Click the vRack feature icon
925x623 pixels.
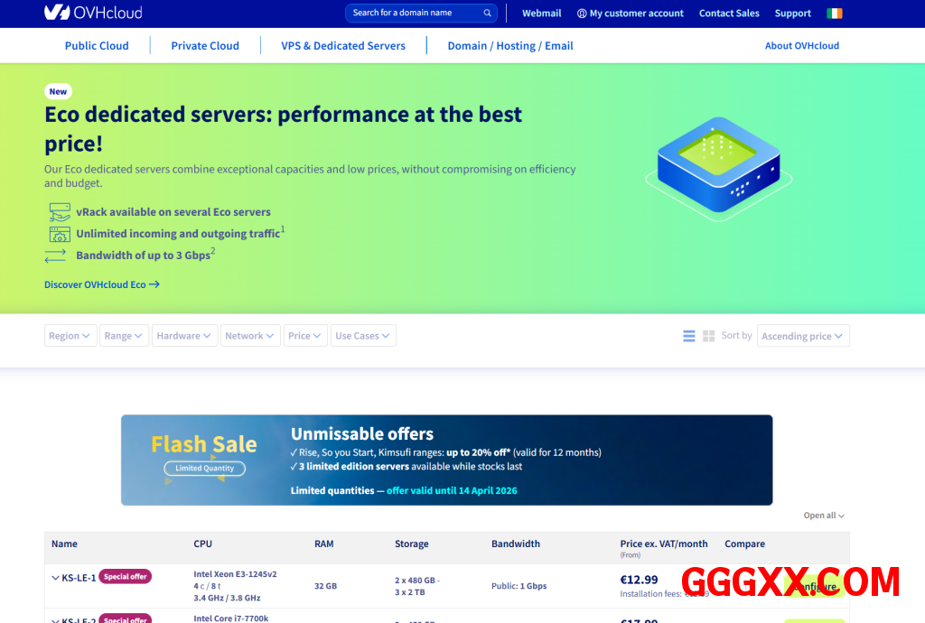(x=59, y=212)
